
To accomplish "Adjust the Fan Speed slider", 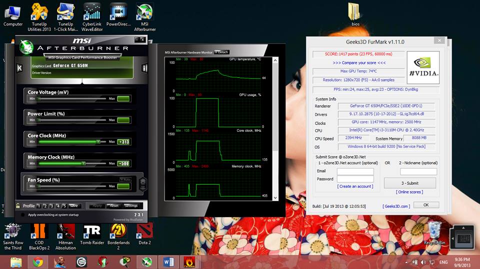I will pyautogui.click(x=72, y=186).
